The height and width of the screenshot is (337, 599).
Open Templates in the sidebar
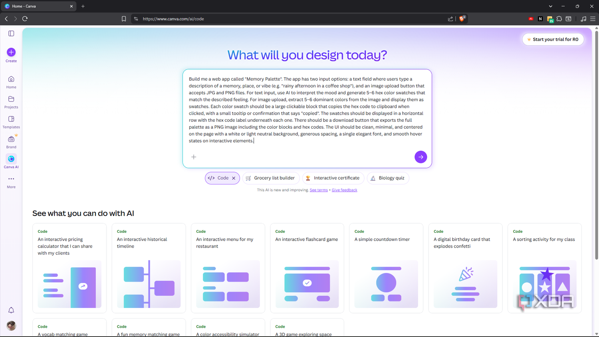click(x=11, y=122)
